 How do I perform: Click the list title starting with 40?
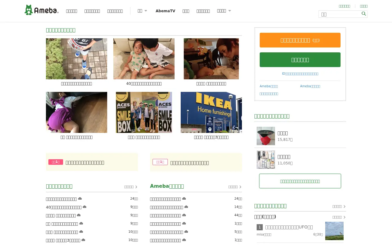64,207
